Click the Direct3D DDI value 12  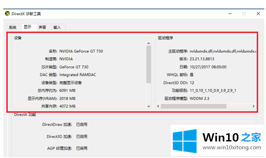point(192,83)
